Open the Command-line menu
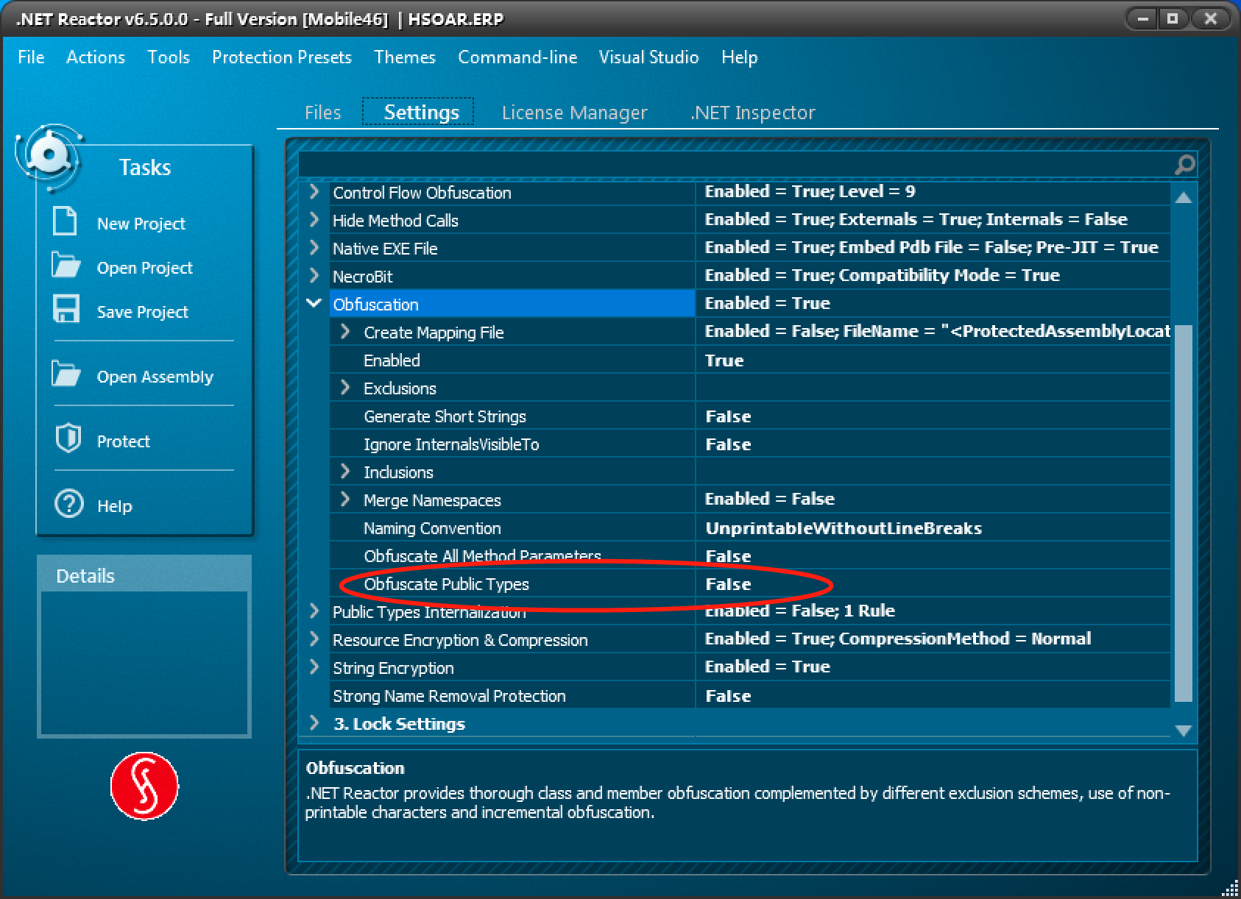 (517, 57)
